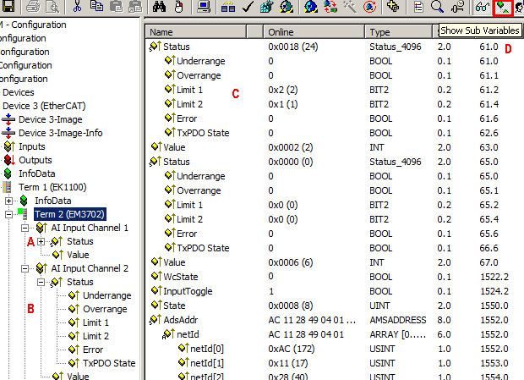Sort by the Name column header
The image size is (524, 380).
pyautogui.click(x=196, y=32)
